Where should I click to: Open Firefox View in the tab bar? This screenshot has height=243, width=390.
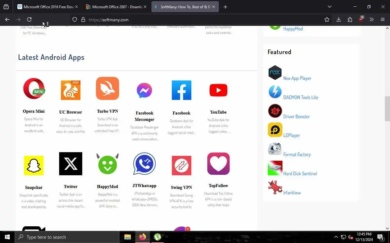click(6, 7)
